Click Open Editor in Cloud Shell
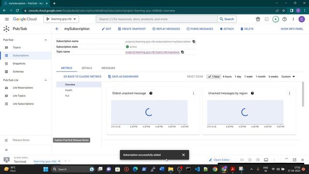The height and width of the screenshot is (174, 309). pos(219,160)
